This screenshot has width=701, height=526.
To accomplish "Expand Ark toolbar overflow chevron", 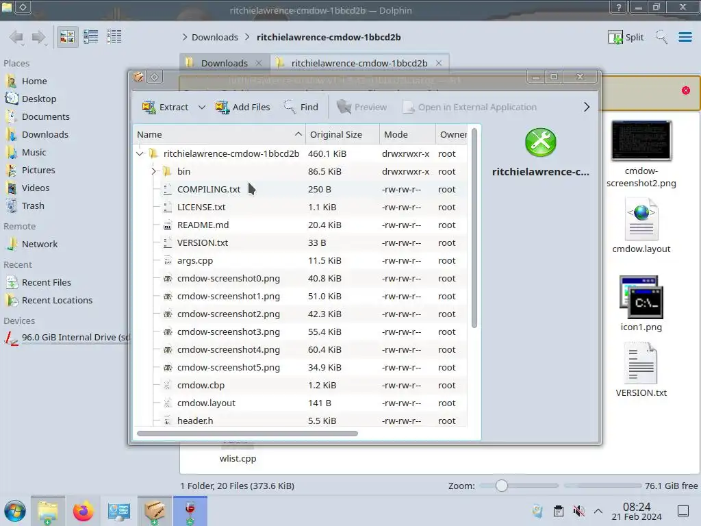I will click(587, 108).
